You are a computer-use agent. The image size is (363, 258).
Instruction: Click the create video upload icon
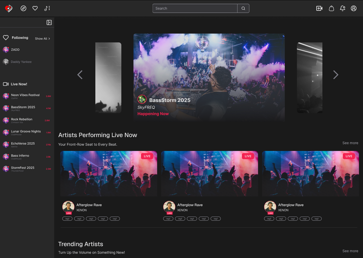point(319,8)
